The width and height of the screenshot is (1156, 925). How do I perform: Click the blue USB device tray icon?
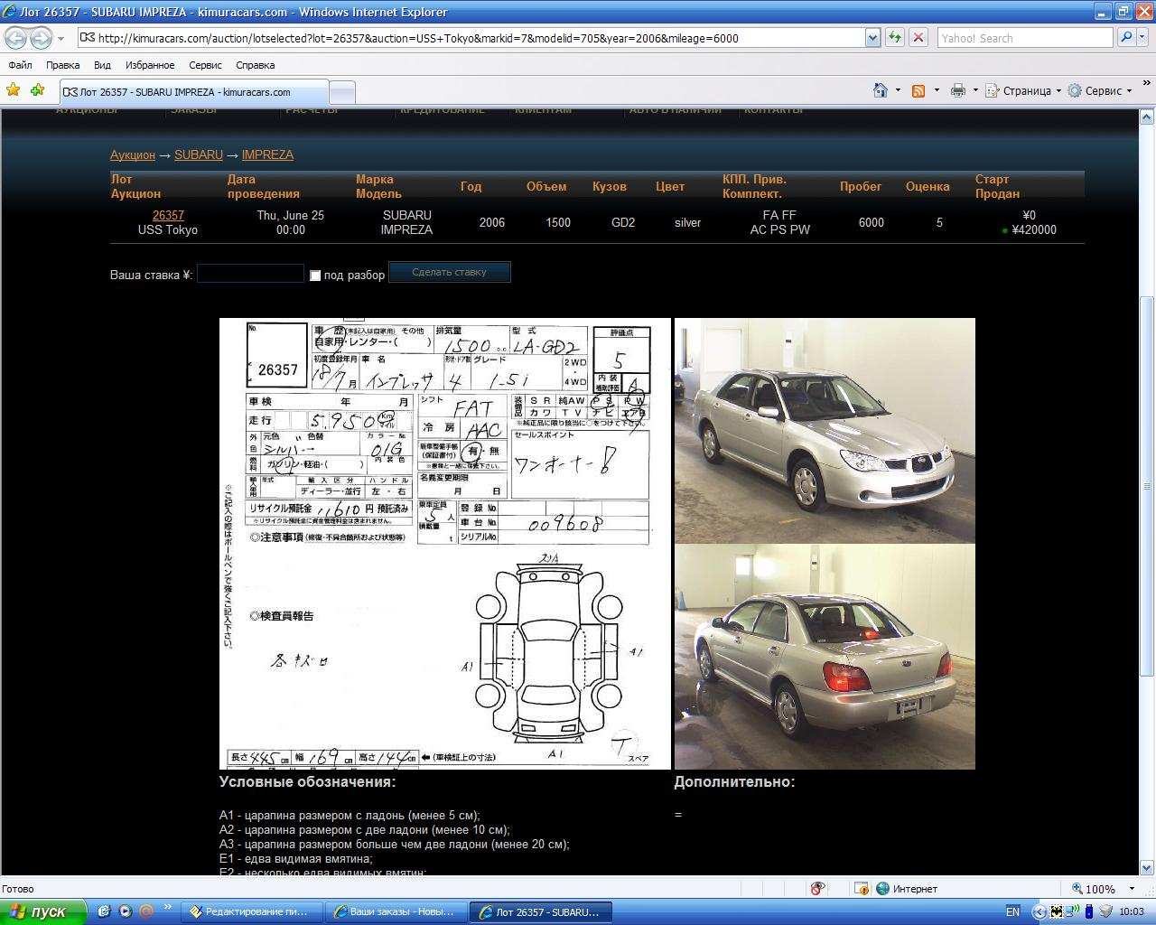(1089, 911)
